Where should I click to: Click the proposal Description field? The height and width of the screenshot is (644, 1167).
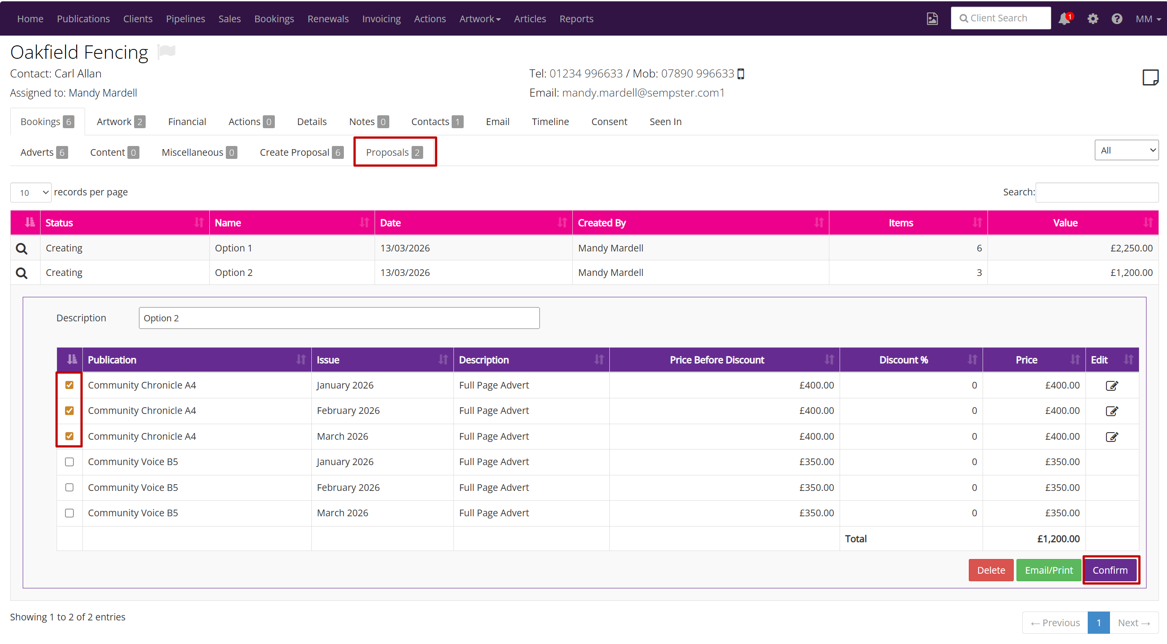(339, 318)
